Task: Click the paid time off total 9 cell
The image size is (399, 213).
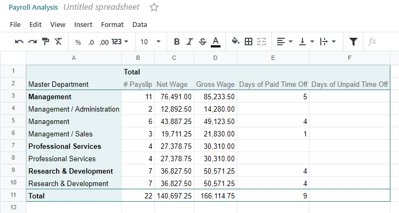Action: click(273, 196)
